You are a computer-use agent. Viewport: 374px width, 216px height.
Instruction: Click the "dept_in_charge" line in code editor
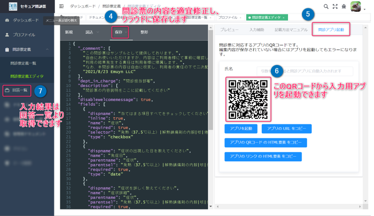coord(116,81)
